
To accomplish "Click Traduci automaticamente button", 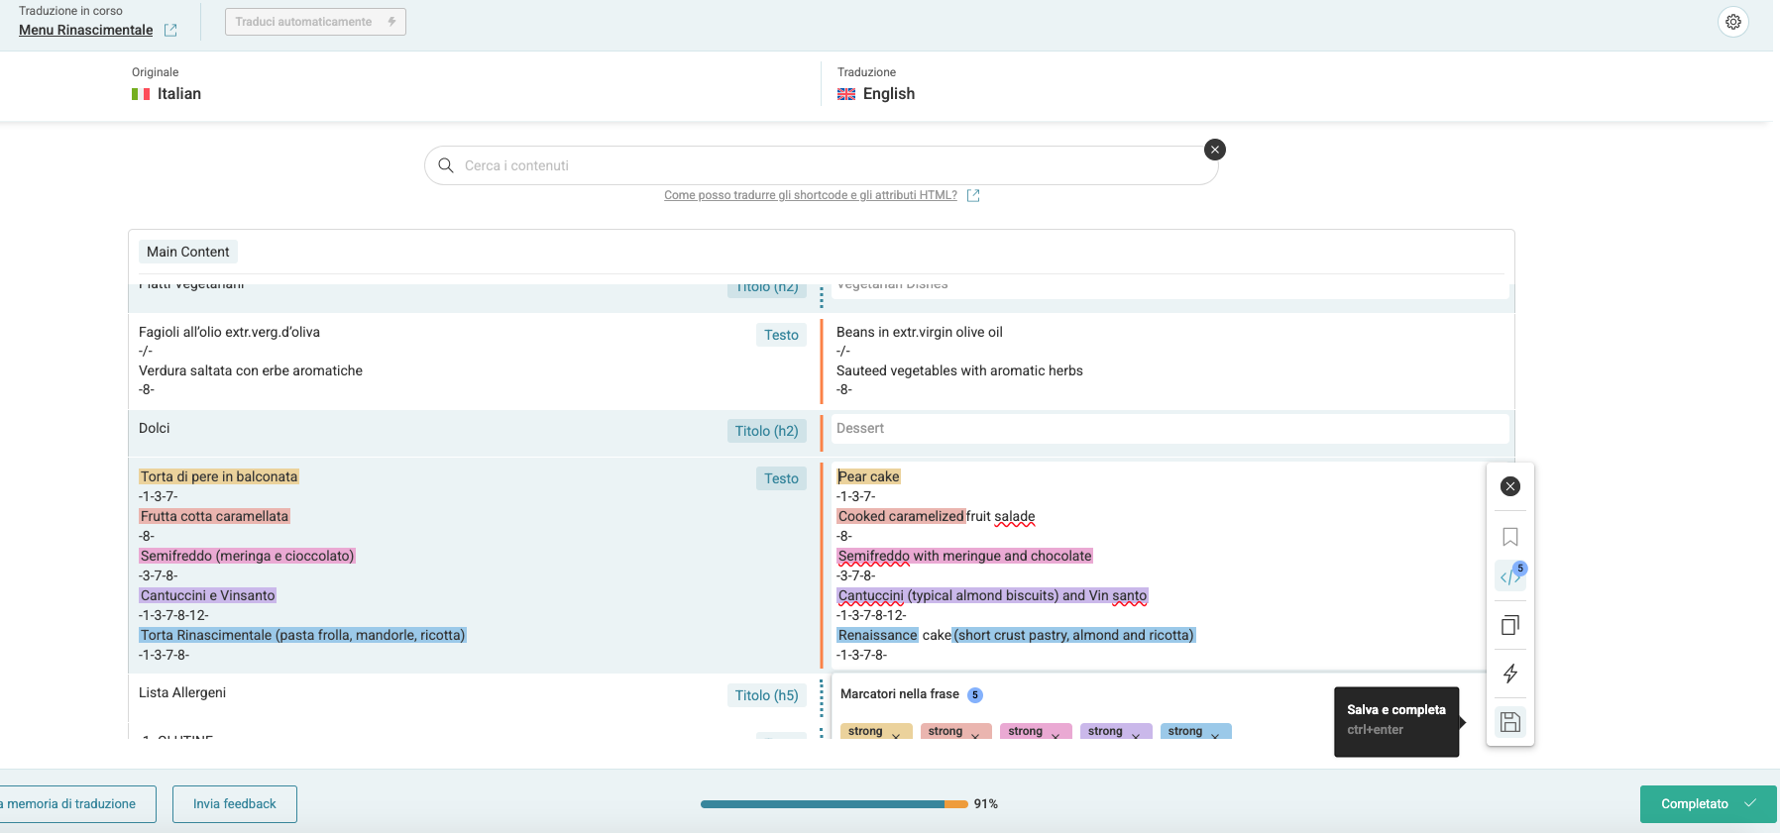I will (315, 22).
